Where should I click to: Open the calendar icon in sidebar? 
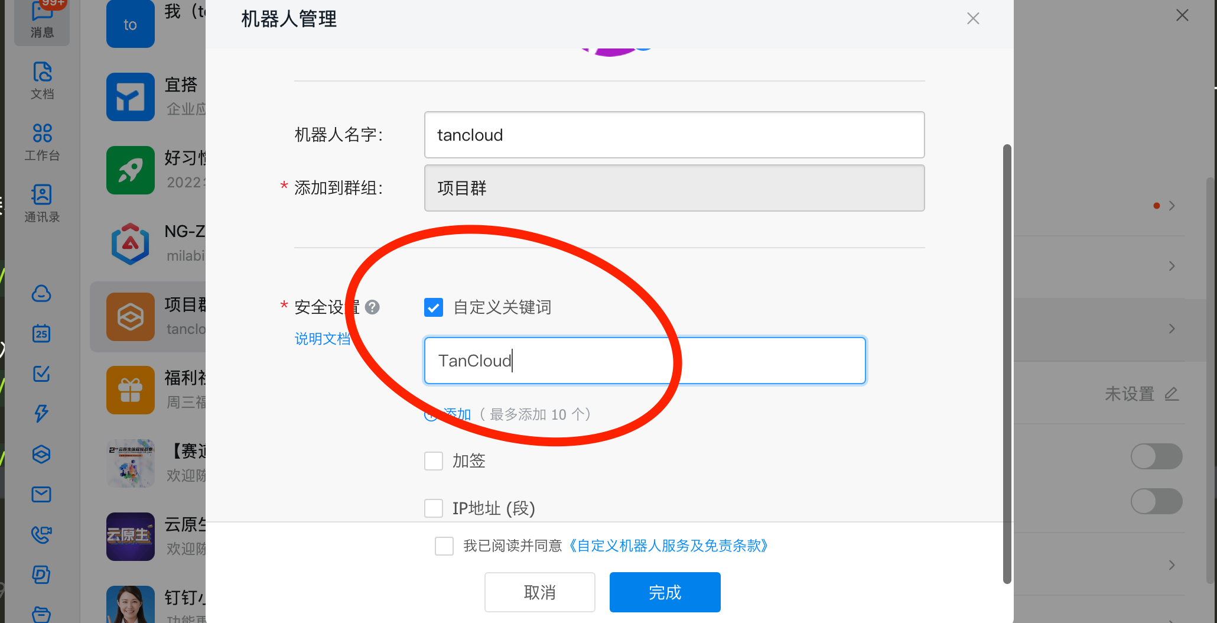tap(41, 333)
